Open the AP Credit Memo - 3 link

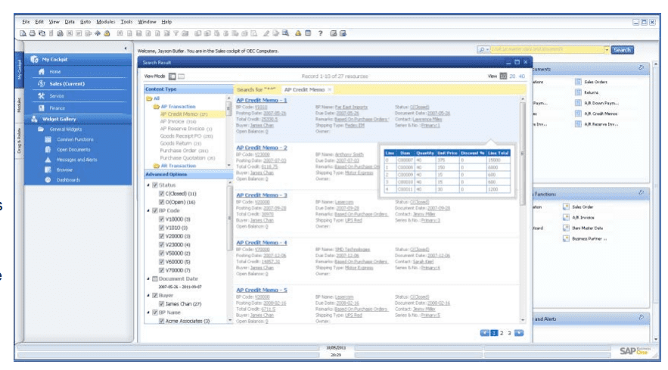click(x=262, y=195)
